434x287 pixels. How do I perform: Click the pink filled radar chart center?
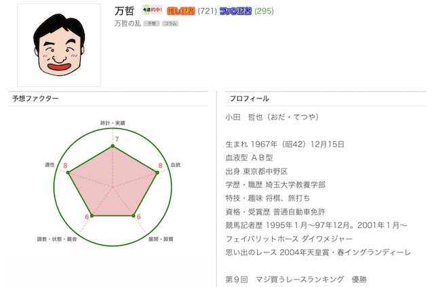113,187
